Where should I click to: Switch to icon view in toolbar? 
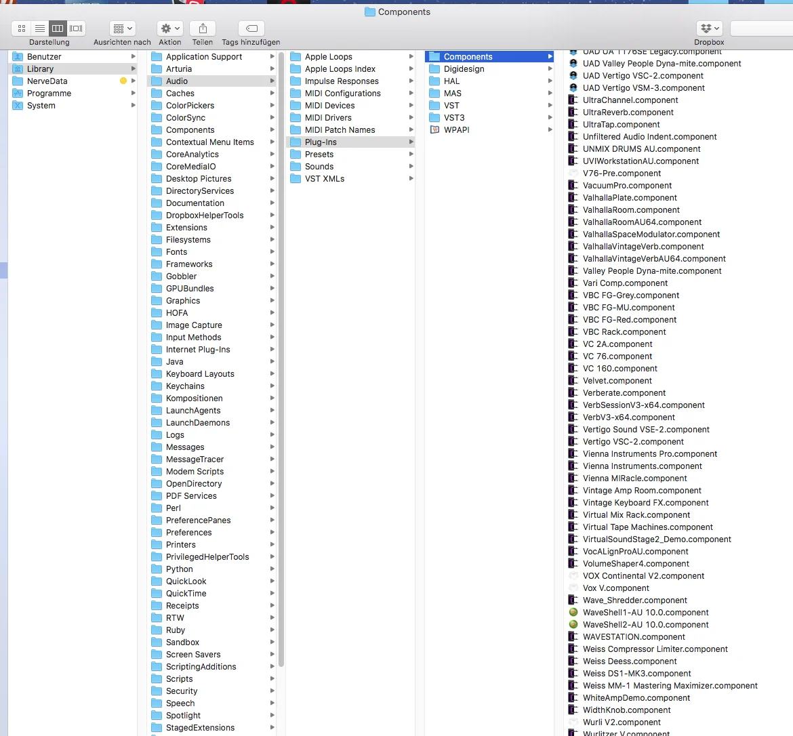pyautogui.click(x=22, y=28)
